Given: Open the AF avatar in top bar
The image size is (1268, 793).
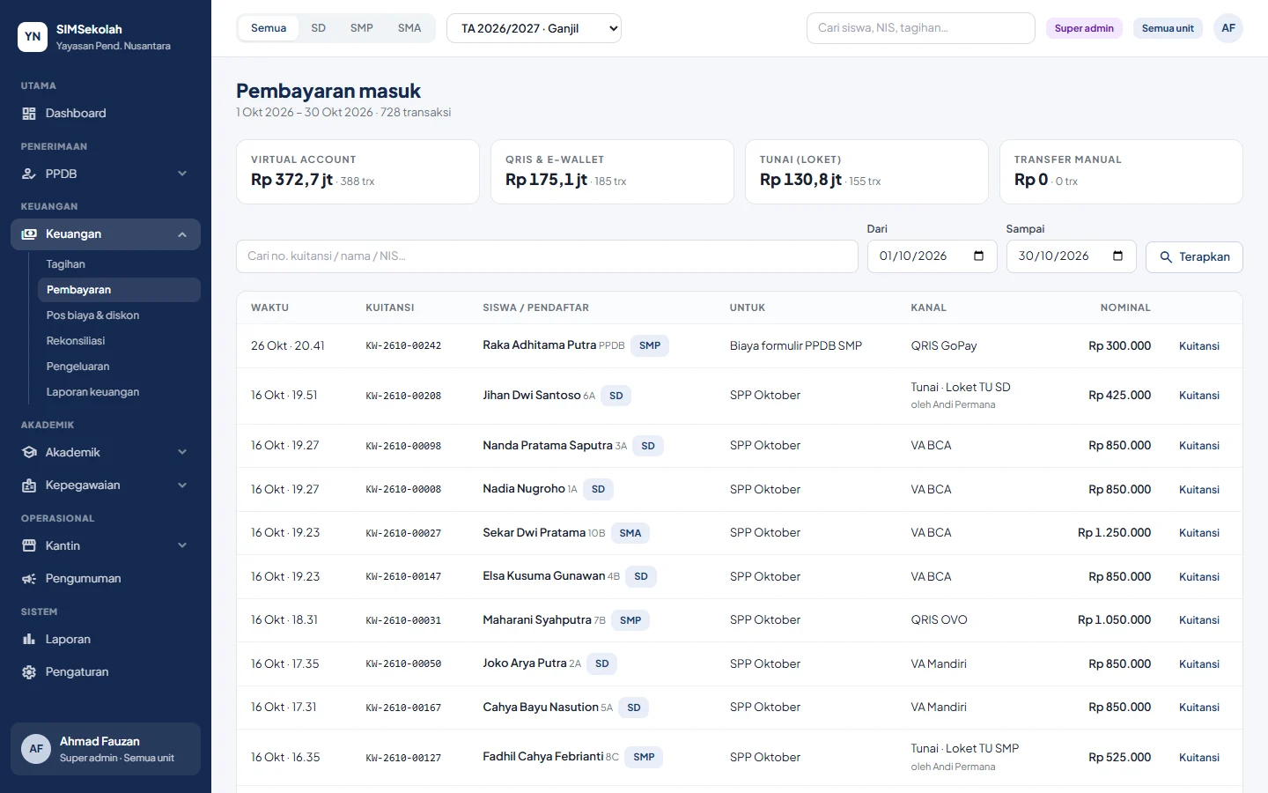Looking at the screenshot, I should click(1228, 28).
